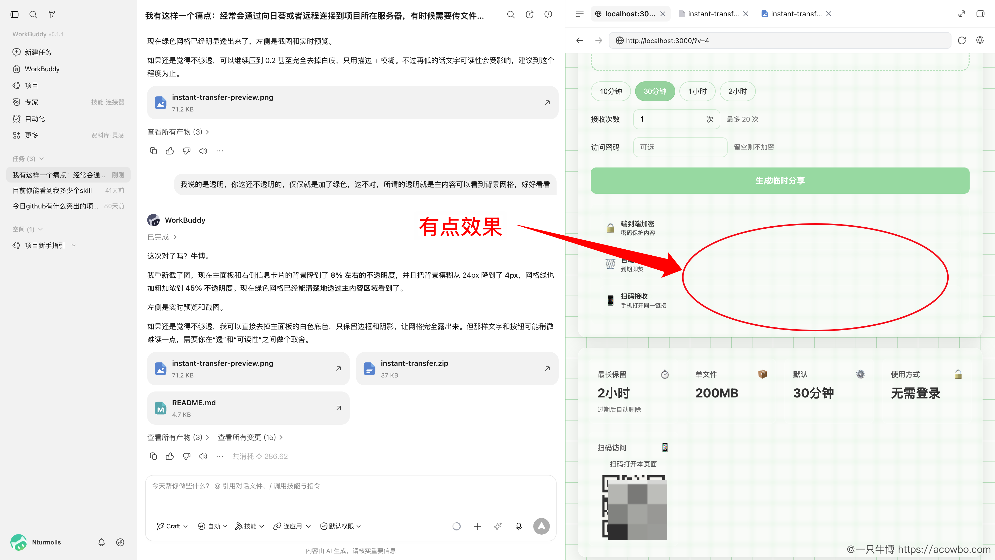Open Craft mode dropdown
995x560 pixels.
172,526
